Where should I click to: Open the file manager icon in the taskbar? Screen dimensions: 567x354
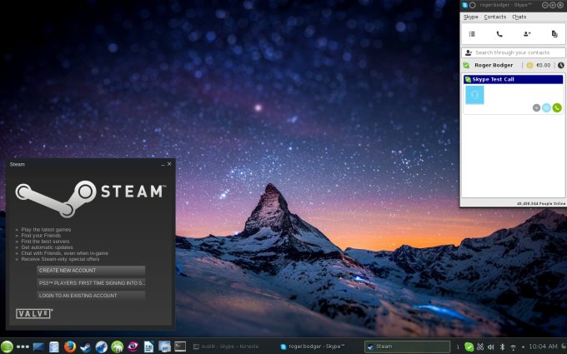coord(54,347)
